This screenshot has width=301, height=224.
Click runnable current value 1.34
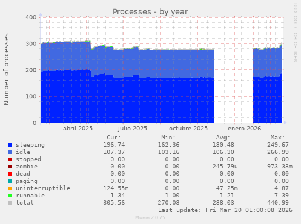[x=117, y=196]
